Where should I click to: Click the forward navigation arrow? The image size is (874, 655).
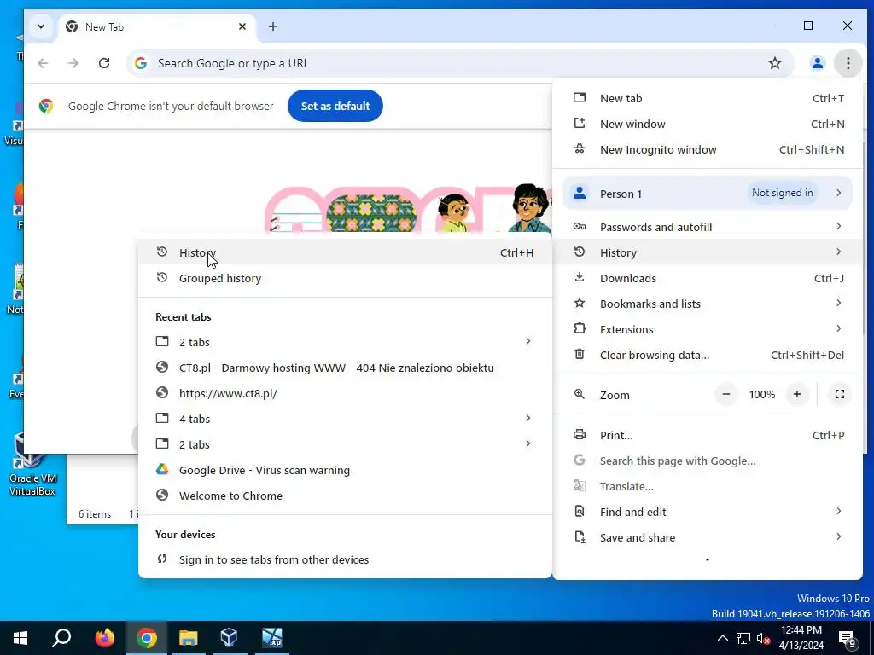73,63
